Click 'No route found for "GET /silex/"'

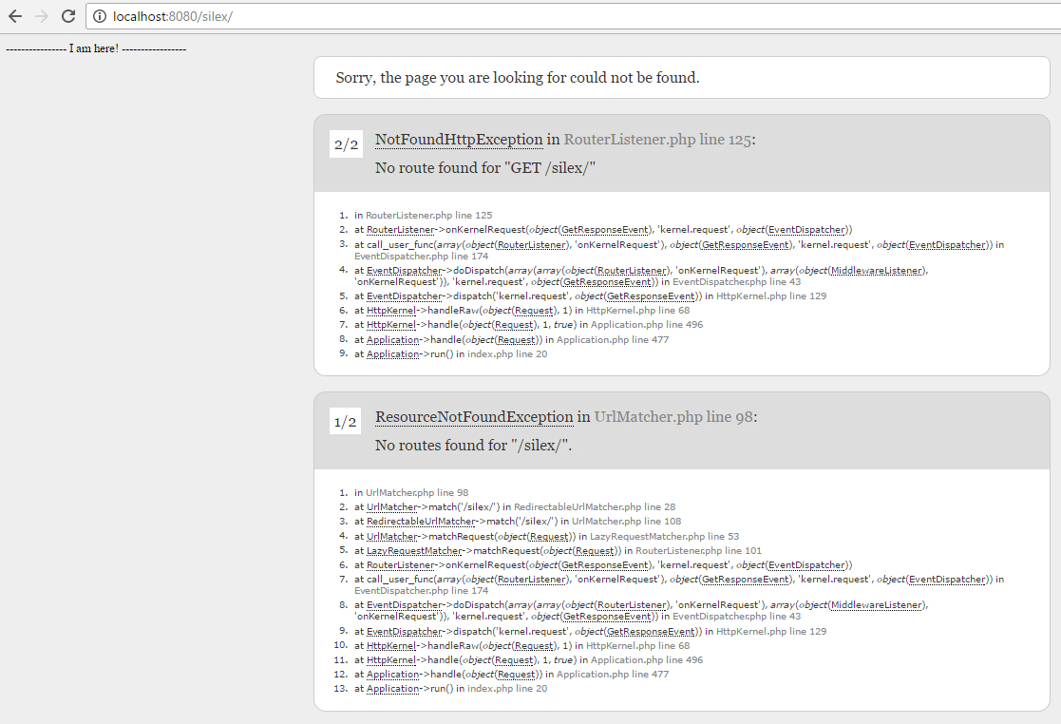pyautogui.click(x=485, y=168)
